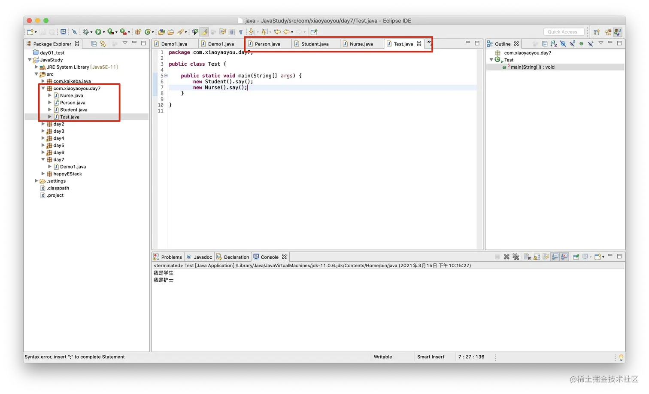
Task: Click the Pin Editor icon
Action: pyautogui.click(x=314, y=32)
